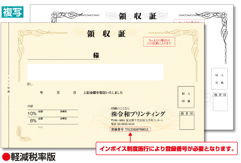Click the red circle beside 軽減税率版
The height and width of the screenshot is (163, 241).
pos(6,157)
